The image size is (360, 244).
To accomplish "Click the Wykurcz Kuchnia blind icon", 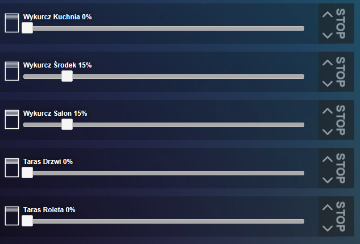I will click(x=12, y=23).
